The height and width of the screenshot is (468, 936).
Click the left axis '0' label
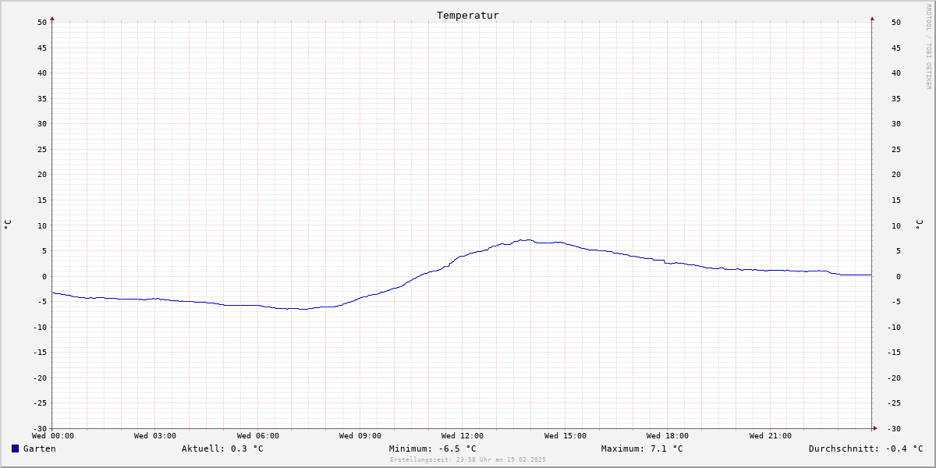click(x=44, y=276)
